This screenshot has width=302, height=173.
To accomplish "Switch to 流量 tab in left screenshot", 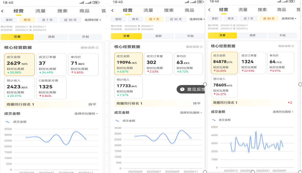I will (40, 11).
